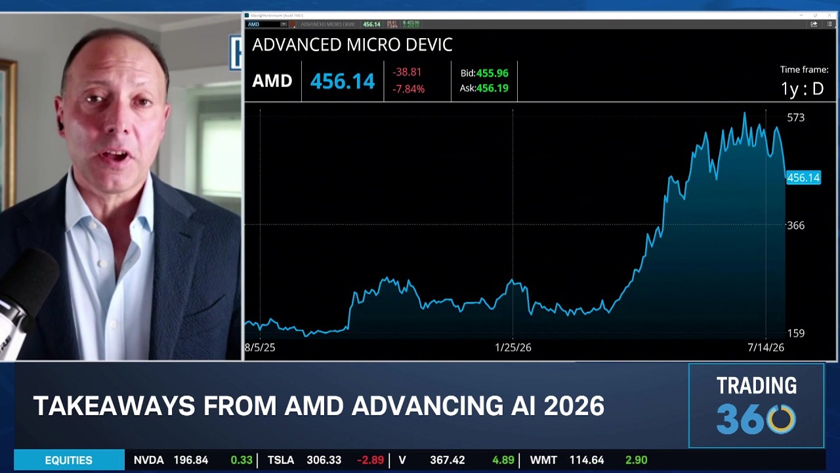Click the 367.42 price in ticker
The width and height of the screenshot is (840, 473).
tap(448, 461)
